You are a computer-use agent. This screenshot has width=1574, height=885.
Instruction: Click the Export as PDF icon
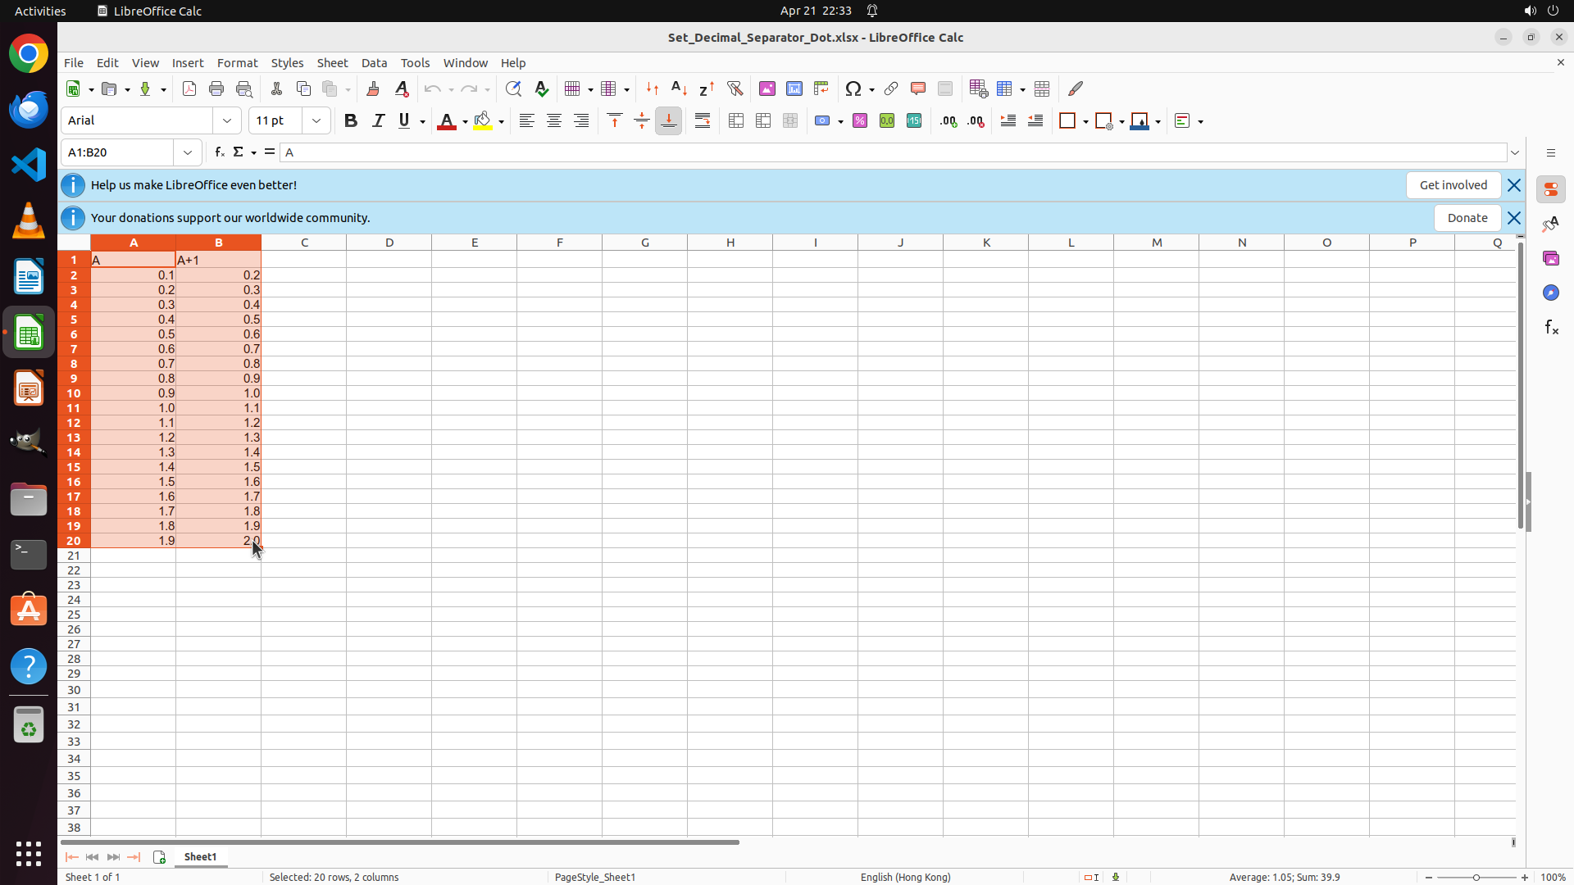pyautogui.click(x=189, y=88)
